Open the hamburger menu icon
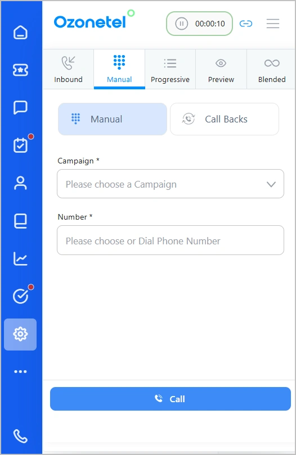 click(273, 24)
